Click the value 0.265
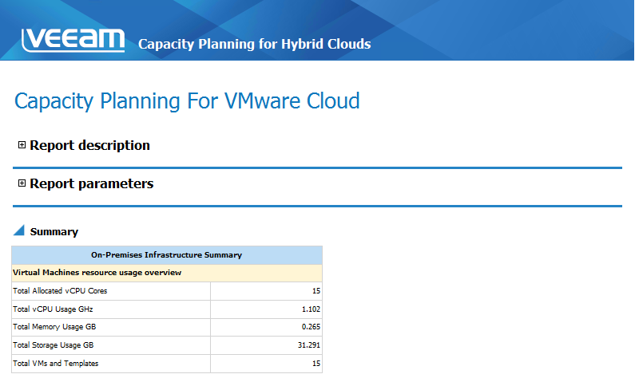The image size is (635, 378). click(311, 327)
